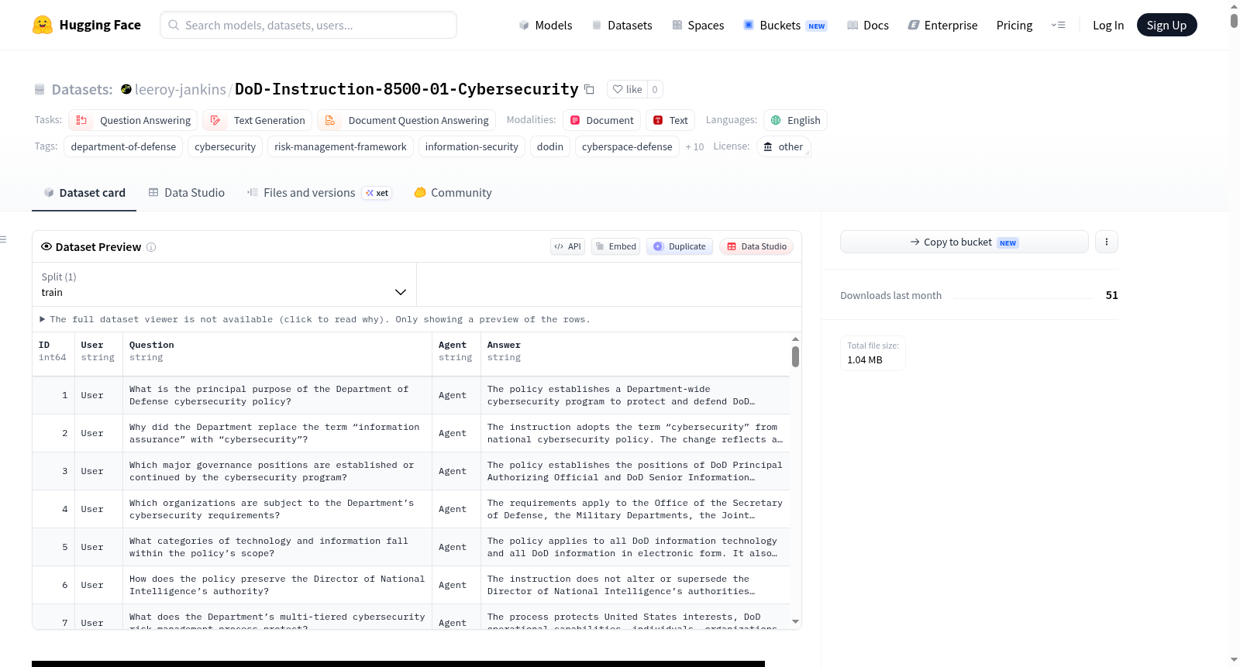Image resolution: width=1240 pixels, height=667 pixels.
Task: Focus the search models and datasets field
Action: [x=308, y=25]
